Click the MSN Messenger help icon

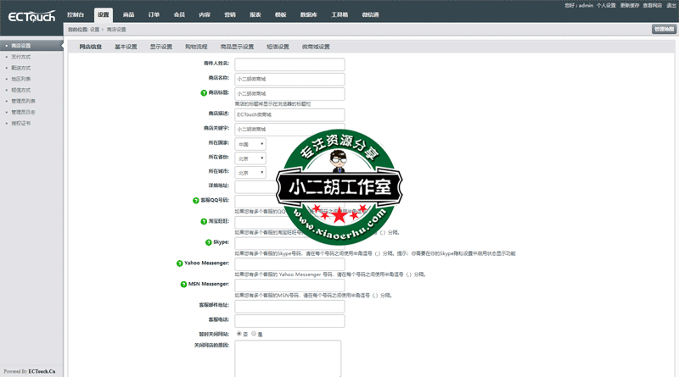(x=182, y=285)
